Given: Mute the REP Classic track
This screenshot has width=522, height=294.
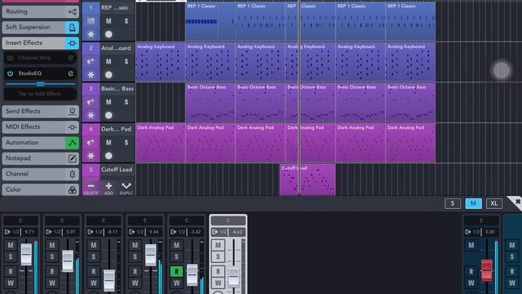Looking at the screenshot, I should [108, 21].
